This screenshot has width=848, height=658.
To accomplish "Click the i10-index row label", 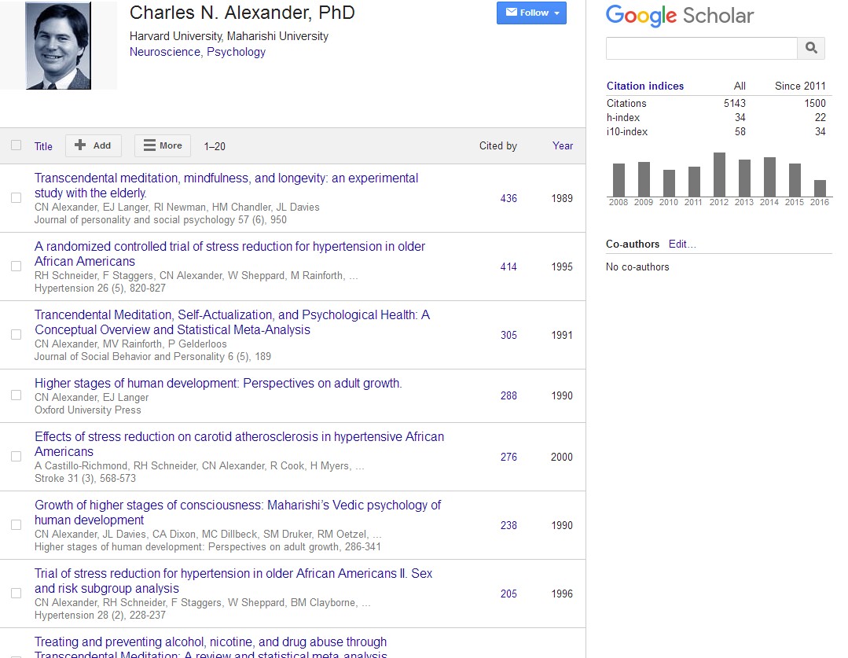I will [x=627, y=131].
